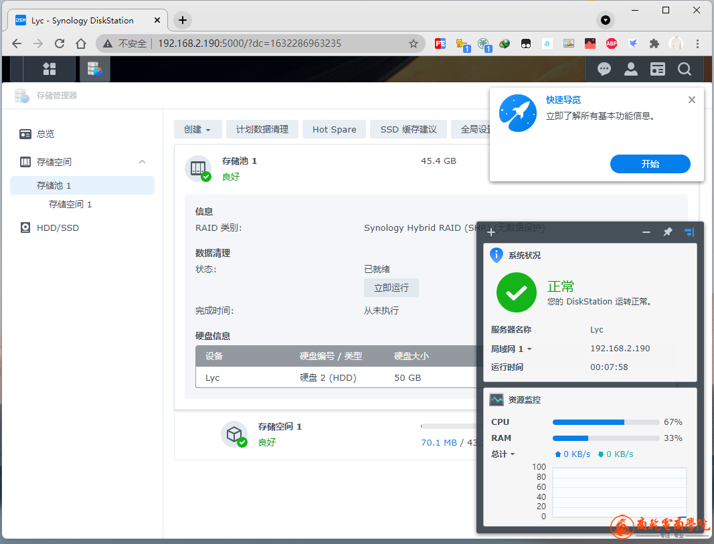
Task: Collapse the 存储空间 sidebar section
Action: pos(142,162)
